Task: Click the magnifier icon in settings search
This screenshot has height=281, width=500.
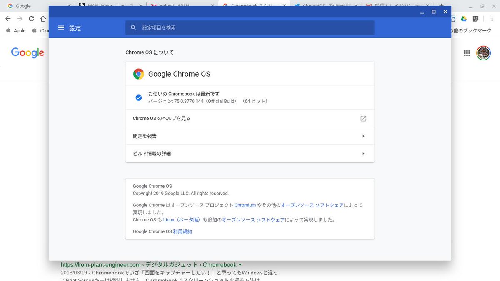Action: (x=134, y=28)
